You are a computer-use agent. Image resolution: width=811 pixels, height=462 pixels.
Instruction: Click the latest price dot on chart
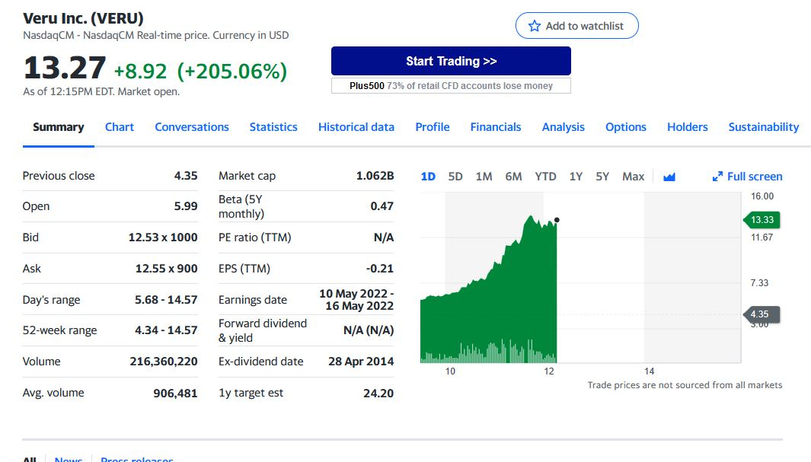coord(557,220)
